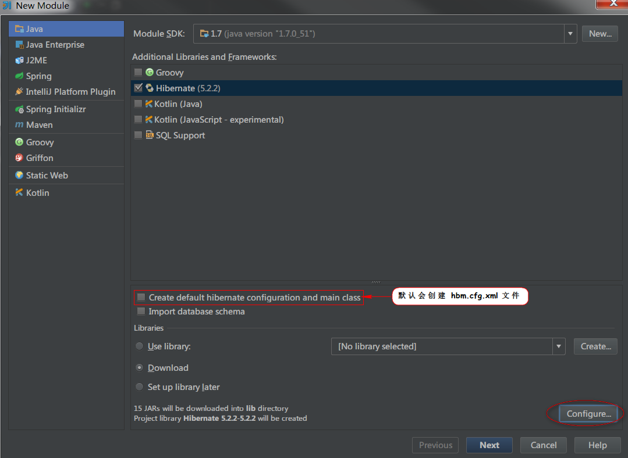The image size is (628, 458).
Task: Click the Configure... button
Action: pyautogui.click(x=588, y=414)
